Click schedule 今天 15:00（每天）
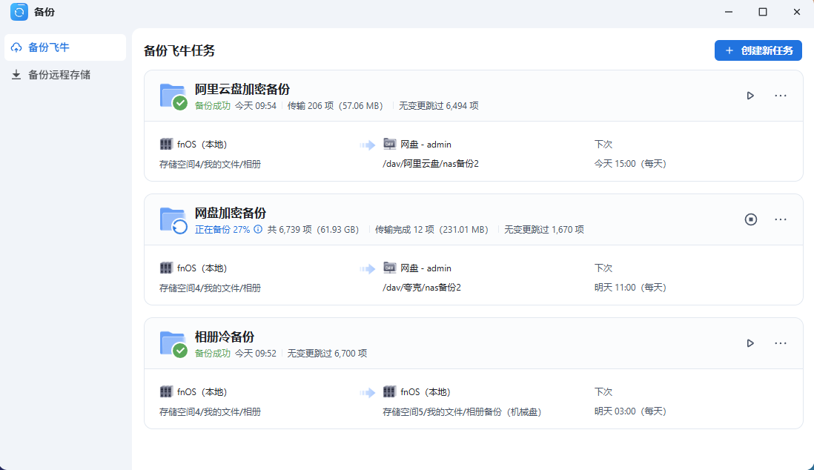Screen dimensions: 814x470 point(630,164)
